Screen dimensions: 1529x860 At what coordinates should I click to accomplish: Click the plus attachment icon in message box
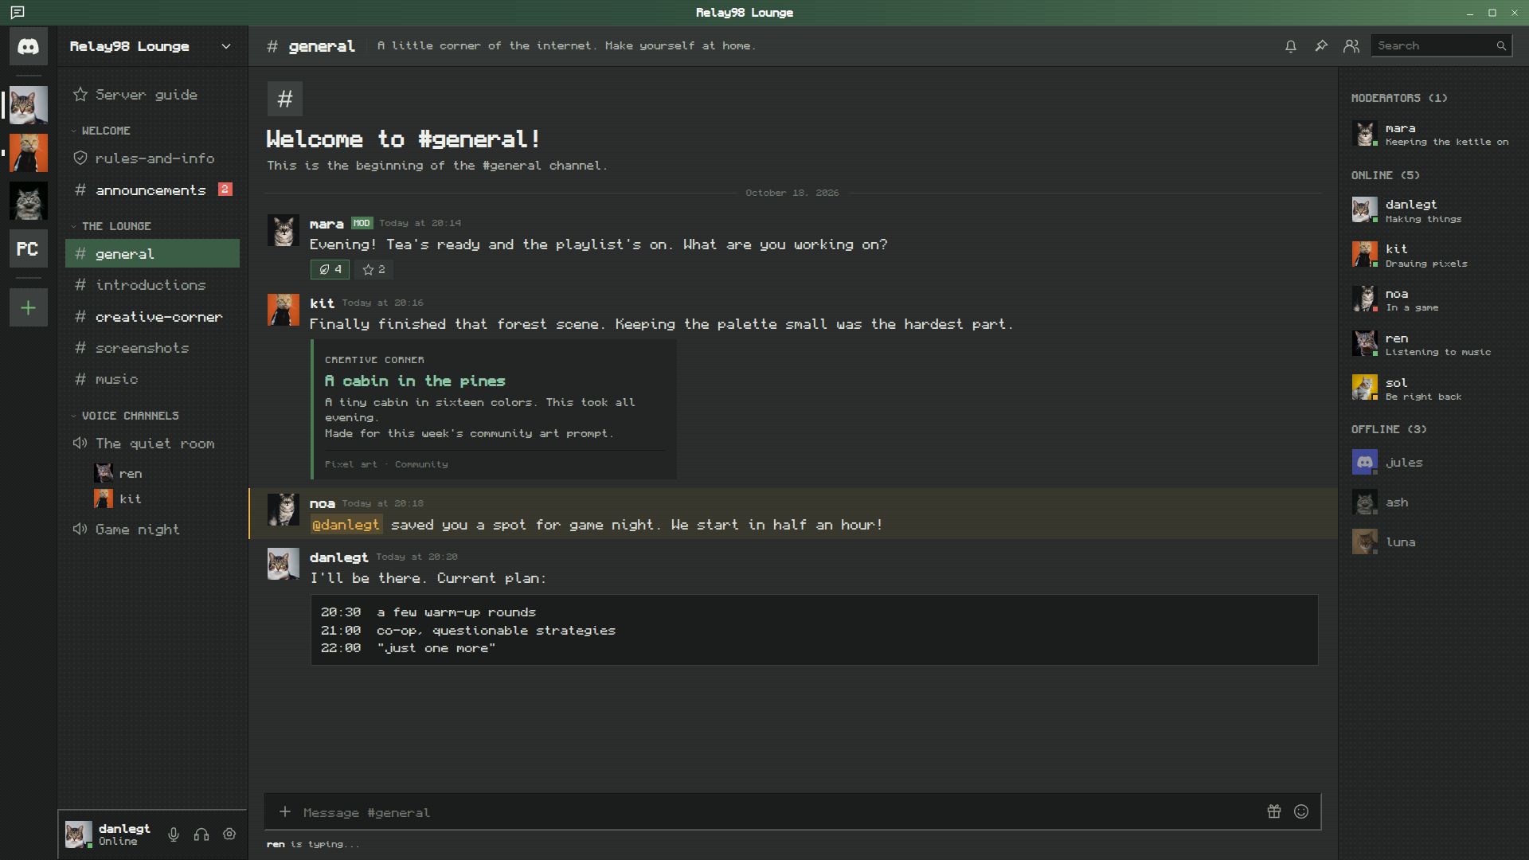coord(284,811)
